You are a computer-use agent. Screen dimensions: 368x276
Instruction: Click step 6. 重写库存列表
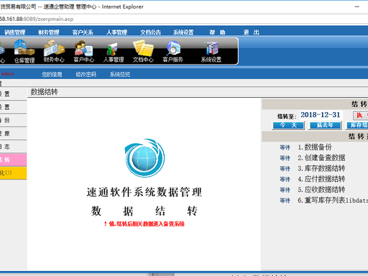333,200
